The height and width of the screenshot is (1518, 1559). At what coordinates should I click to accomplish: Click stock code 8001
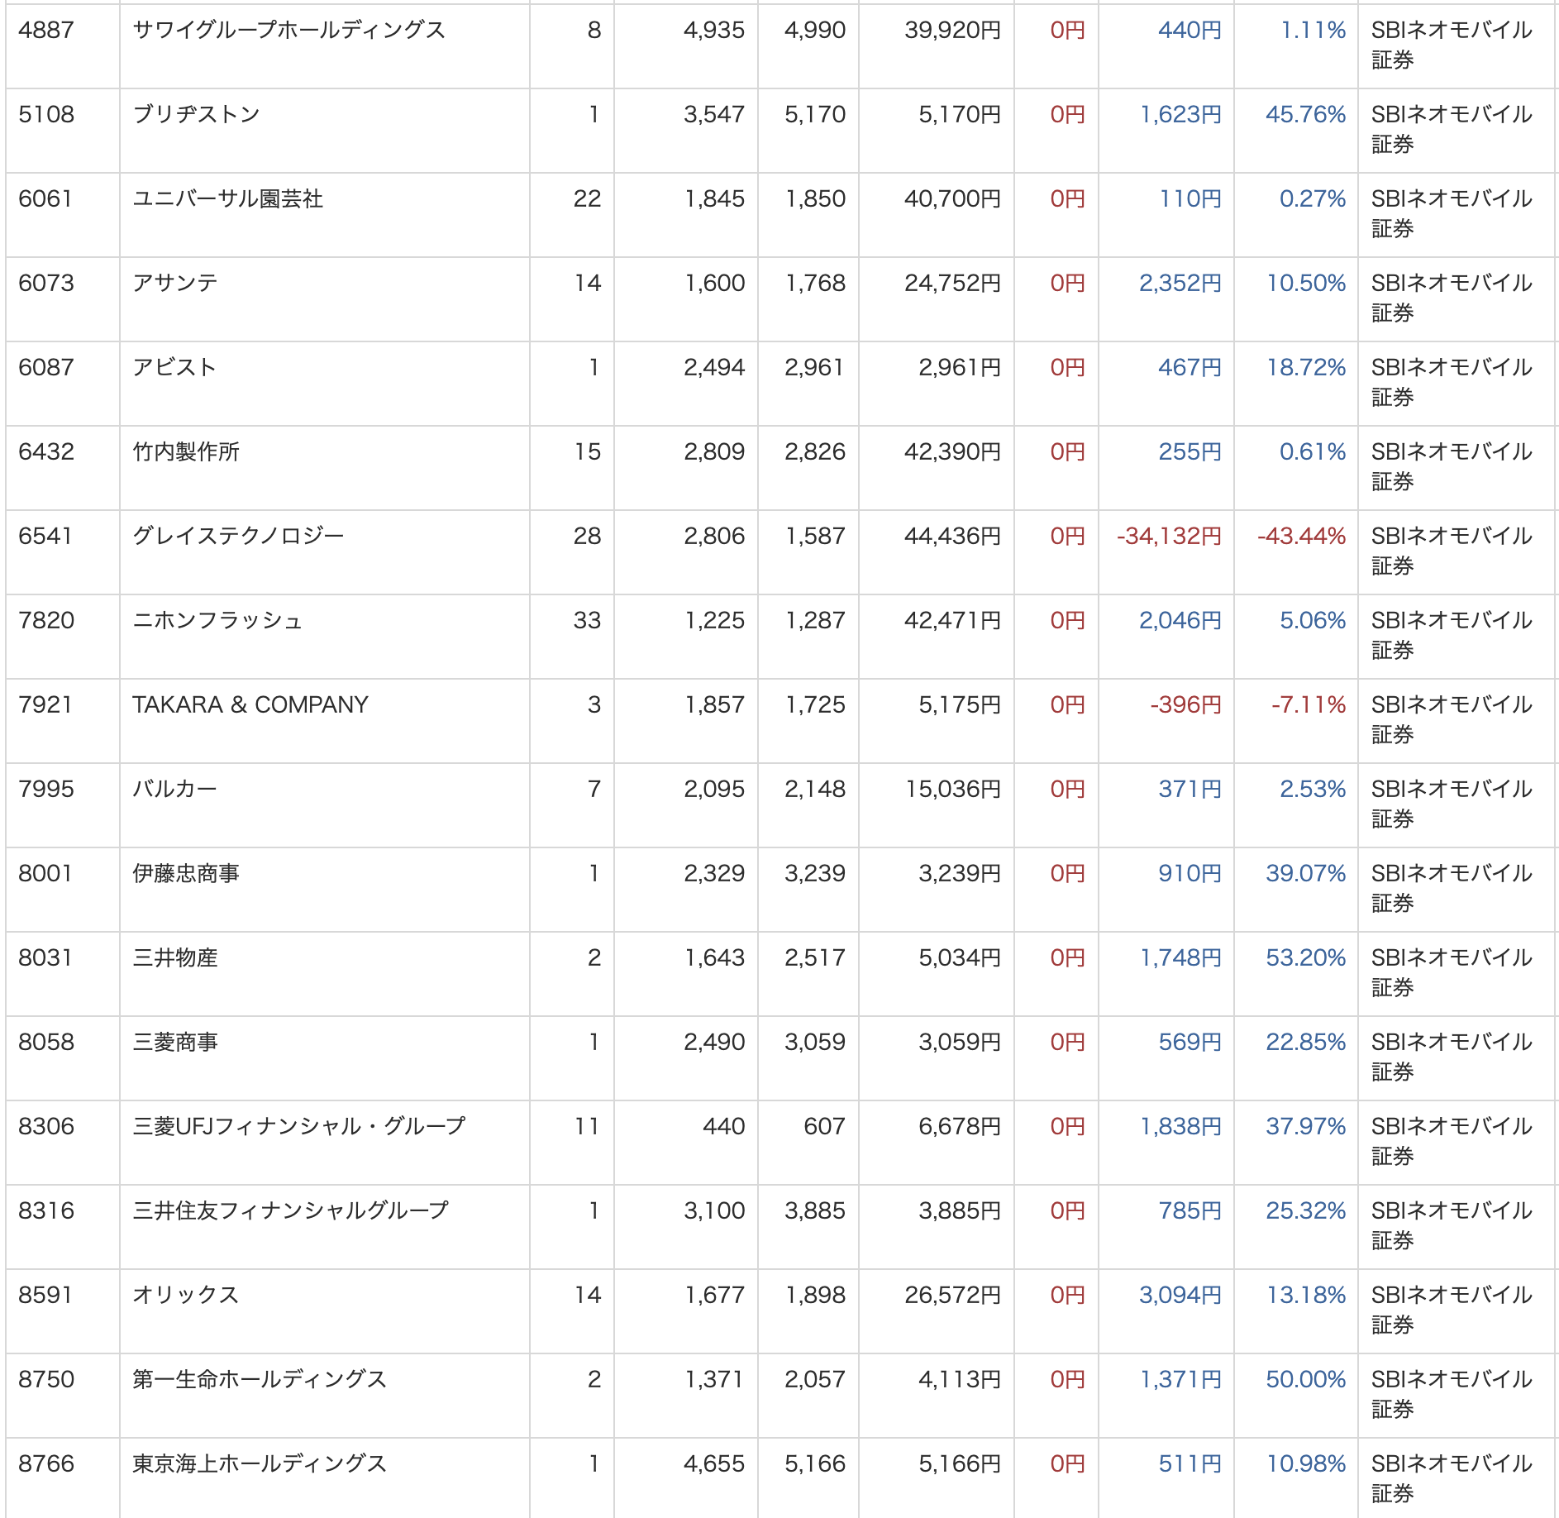[45, 874]
